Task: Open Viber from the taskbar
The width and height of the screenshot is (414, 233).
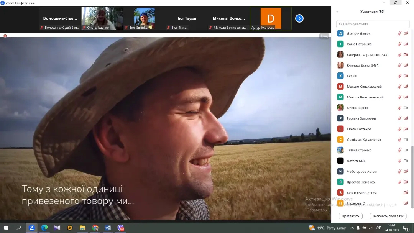Action: pyautogui.click(x=121, y=228)
